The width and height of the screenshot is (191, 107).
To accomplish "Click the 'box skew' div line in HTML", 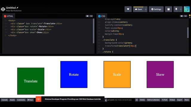I will tap(30, 32).
